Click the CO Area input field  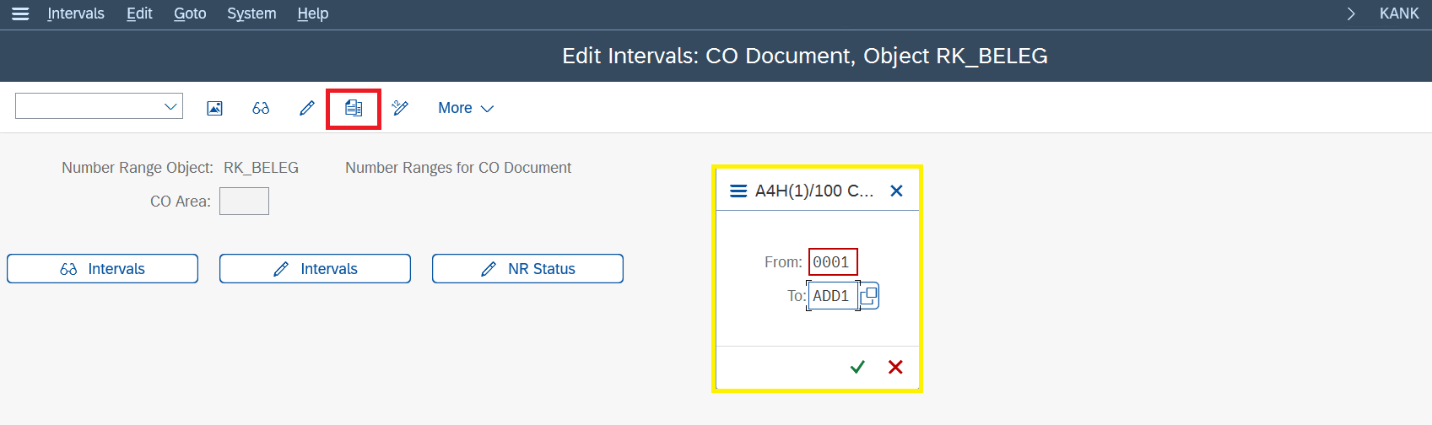244,202
